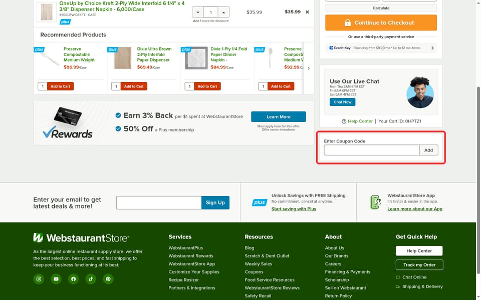Open Customize Your Supplies link
Viewport: 481px width, 300px height.
click(194, 272)
